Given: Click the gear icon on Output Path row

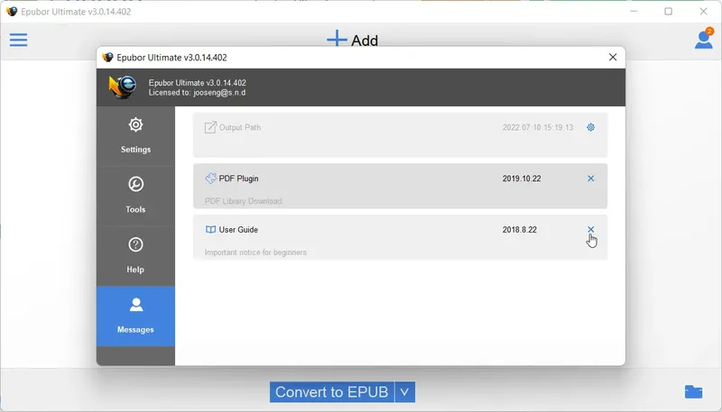Looking at the screenshot, I should (591, 127).
